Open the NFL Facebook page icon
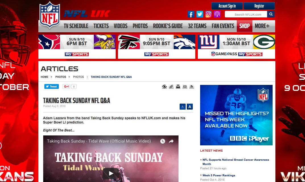 191,14
